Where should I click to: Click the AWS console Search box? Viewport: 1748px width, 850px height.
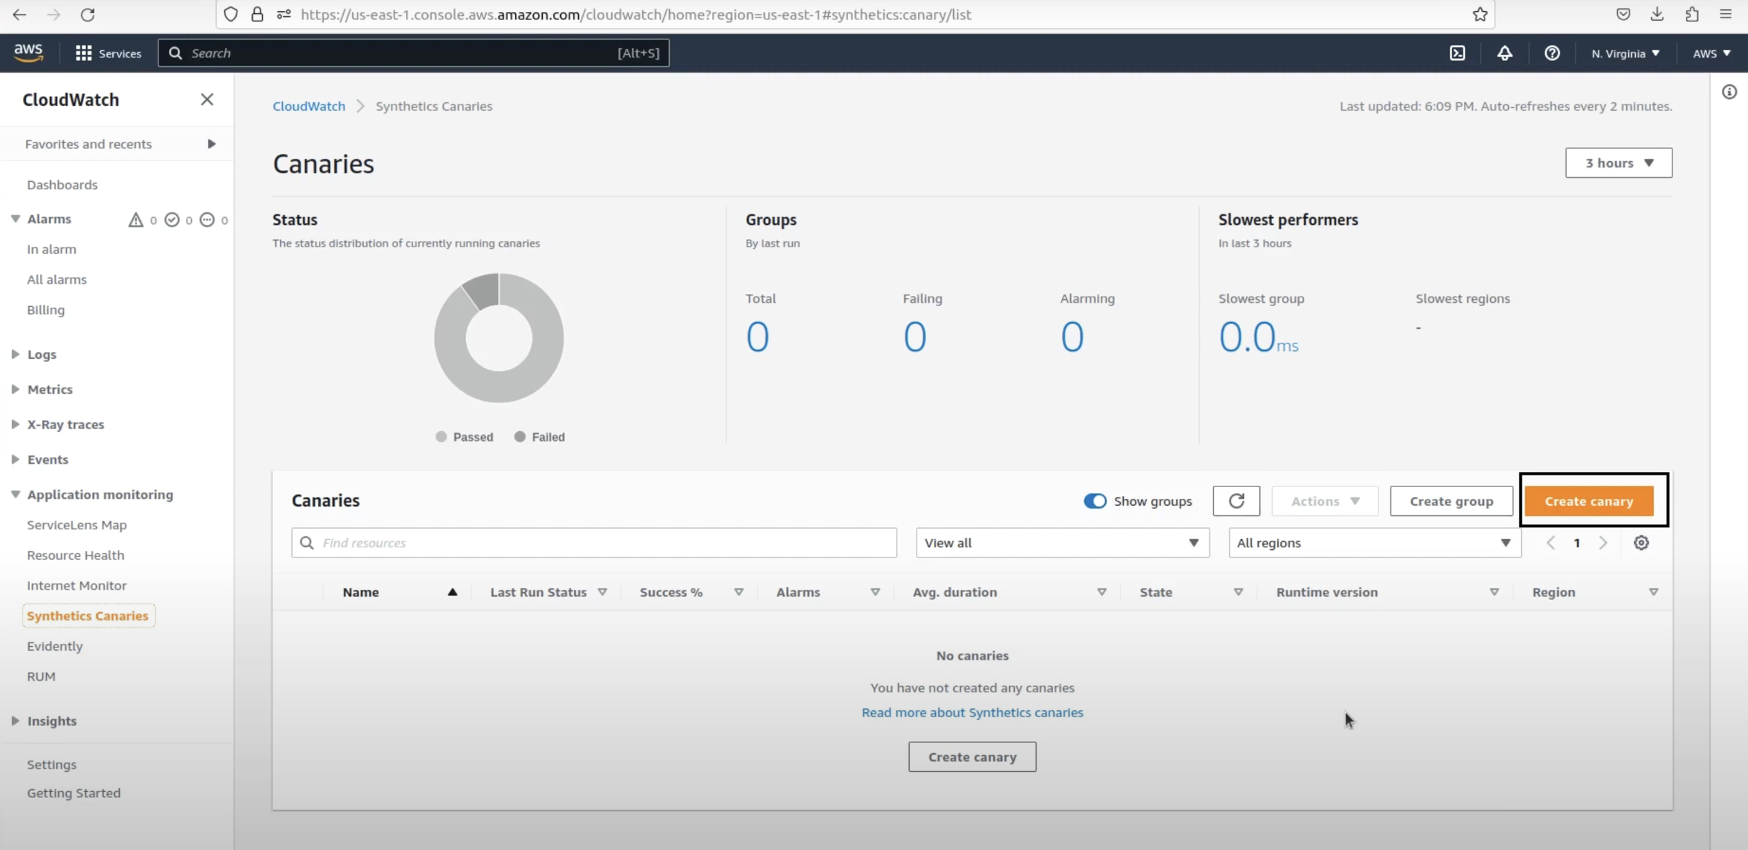[413, 53]
